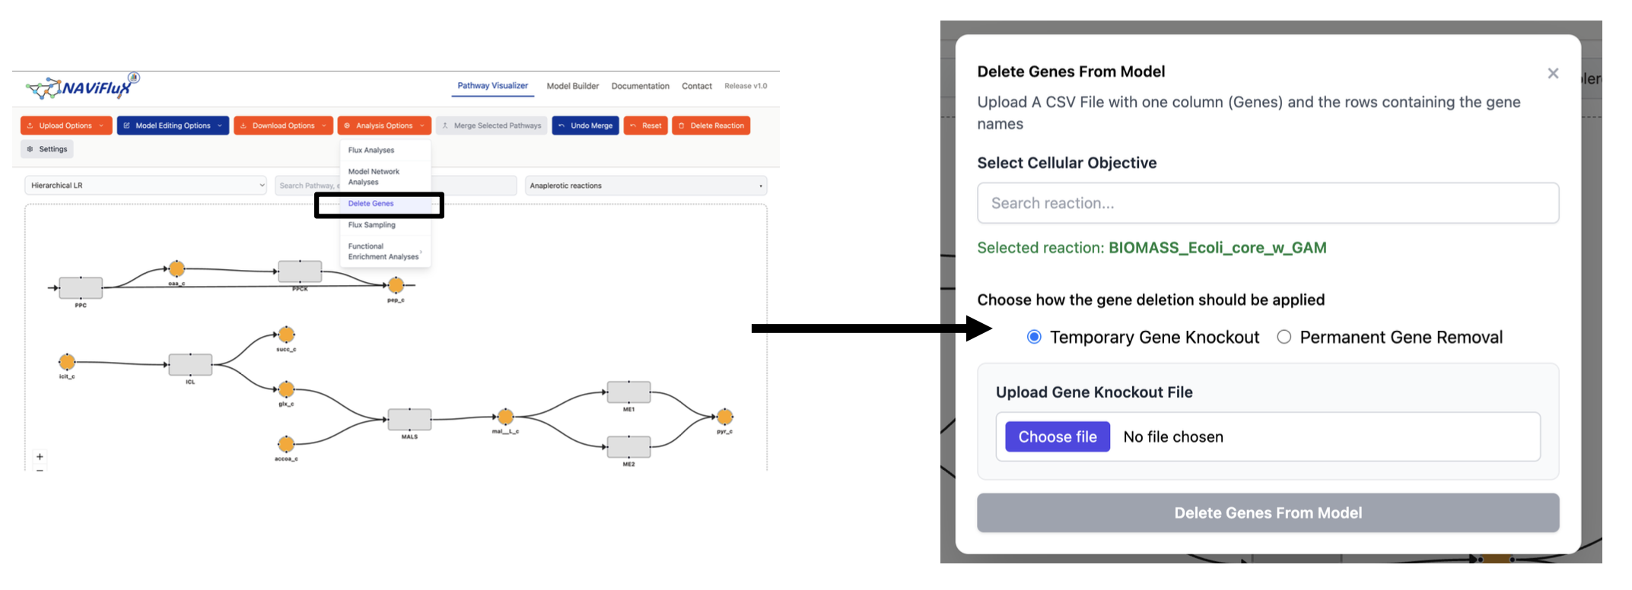Choose Delete Genes from the menu

(x=371, y=204)
